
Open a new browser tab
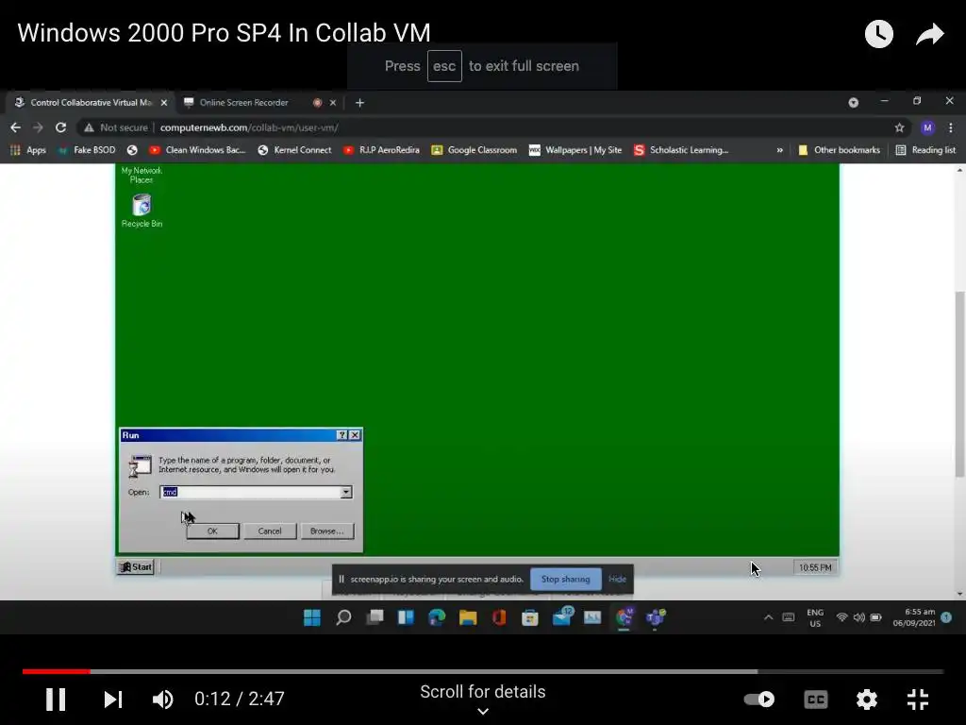coord(359,103)
